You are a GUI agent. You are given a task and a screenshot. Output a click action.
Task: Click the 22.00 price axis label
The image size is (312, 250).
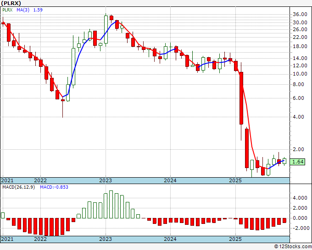300,37
